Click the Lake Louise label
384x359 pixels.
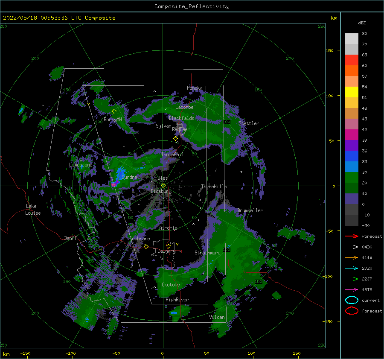33,210
